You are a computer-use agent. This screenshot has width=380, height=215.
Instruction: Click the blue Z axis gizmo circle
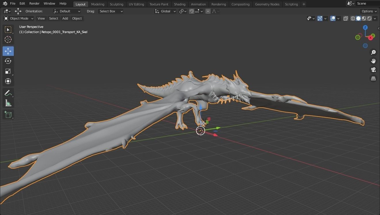click(x=365, y=28)
